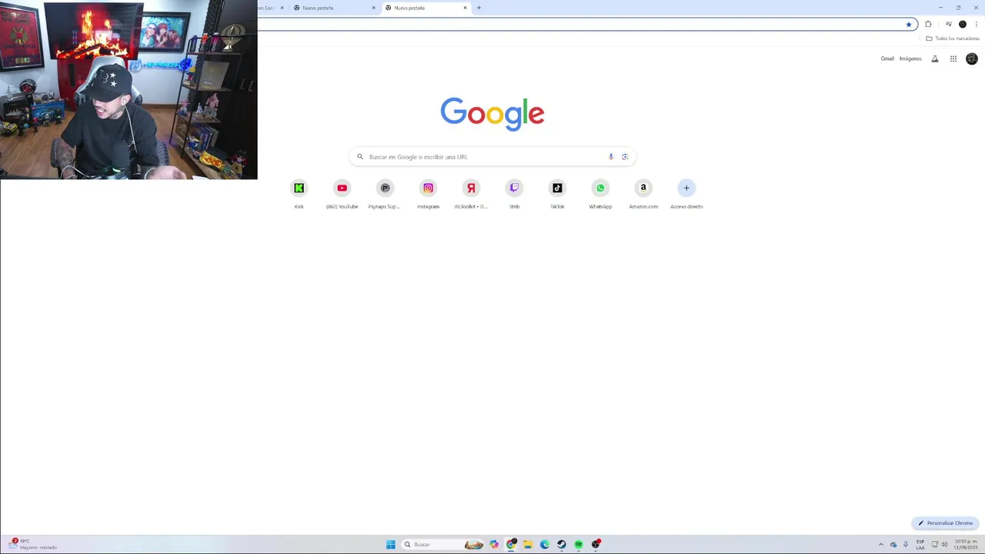Screen dimensions: 985x554
Task: Start voice search with microphone icon
Action: click(x=611, y=157)
